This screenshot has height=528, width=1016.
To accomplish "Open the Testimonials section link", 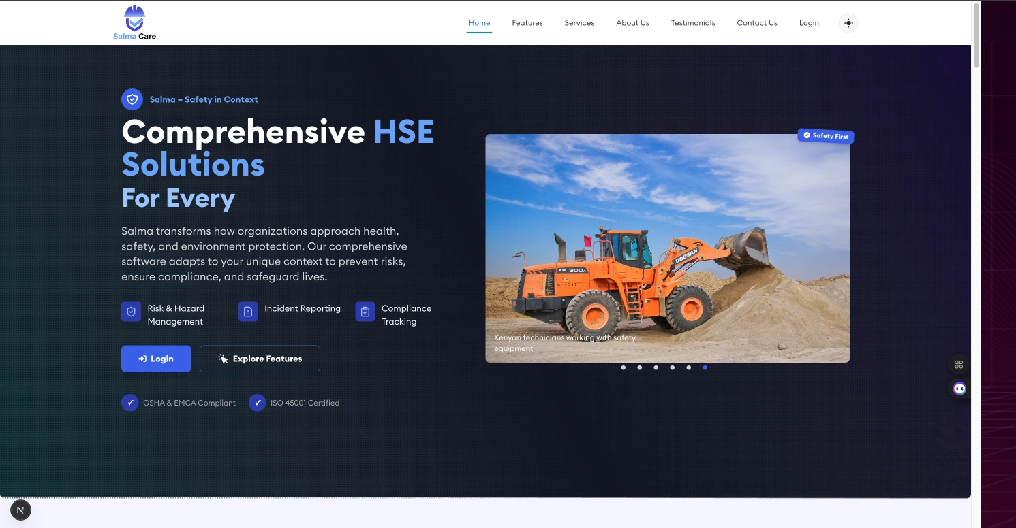I will pos(693,23).
